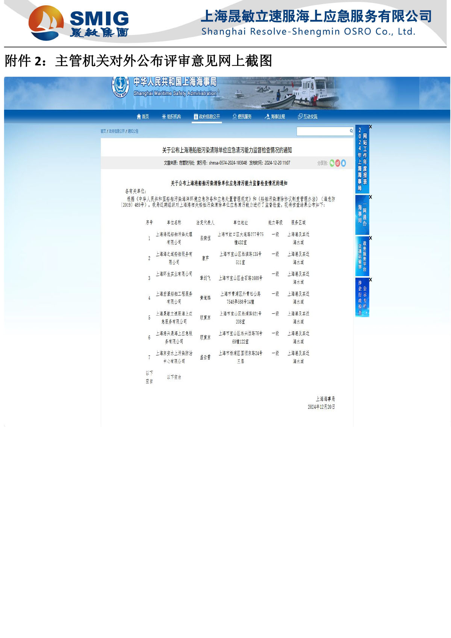Close the 政务服务平台 side banner
451x638 pixels.
point(370,238)
